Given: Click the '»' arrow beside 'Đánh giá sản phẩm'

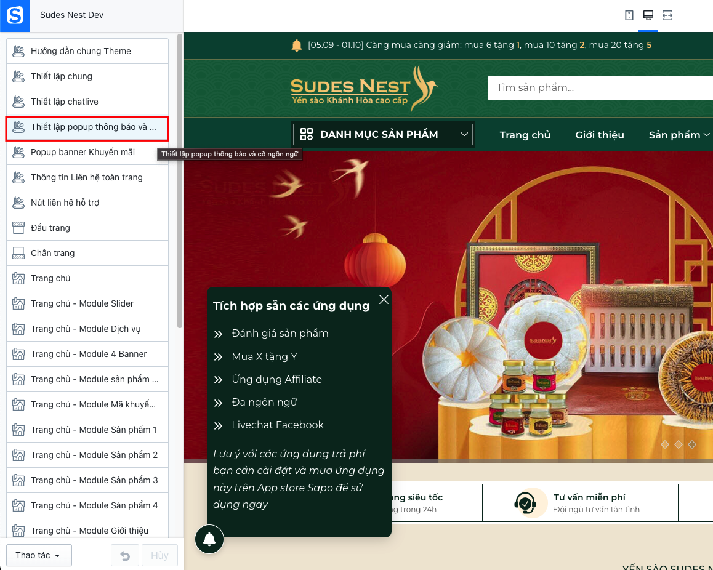Looking at the screenshot, I should [x=218, y=334].
